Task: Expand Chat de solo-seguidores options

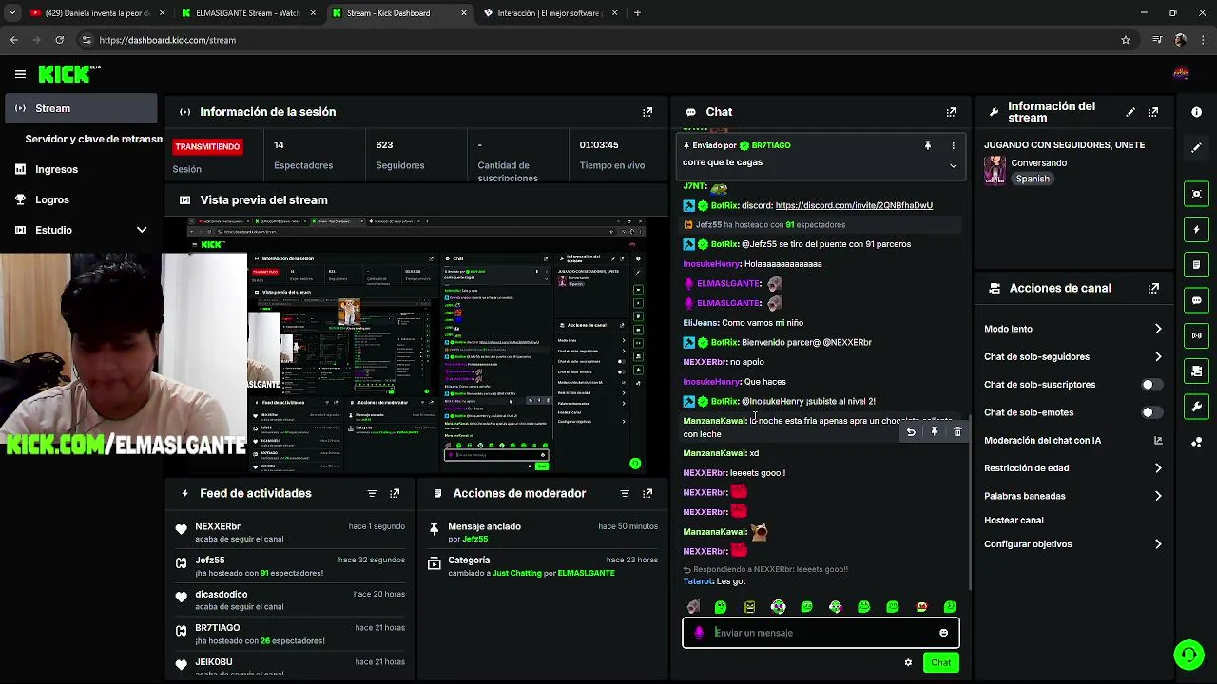Action: (1158, 356)
